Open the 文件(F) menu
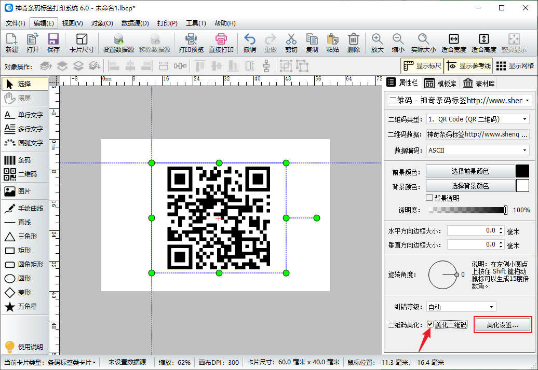 click(x=16, y=23)
